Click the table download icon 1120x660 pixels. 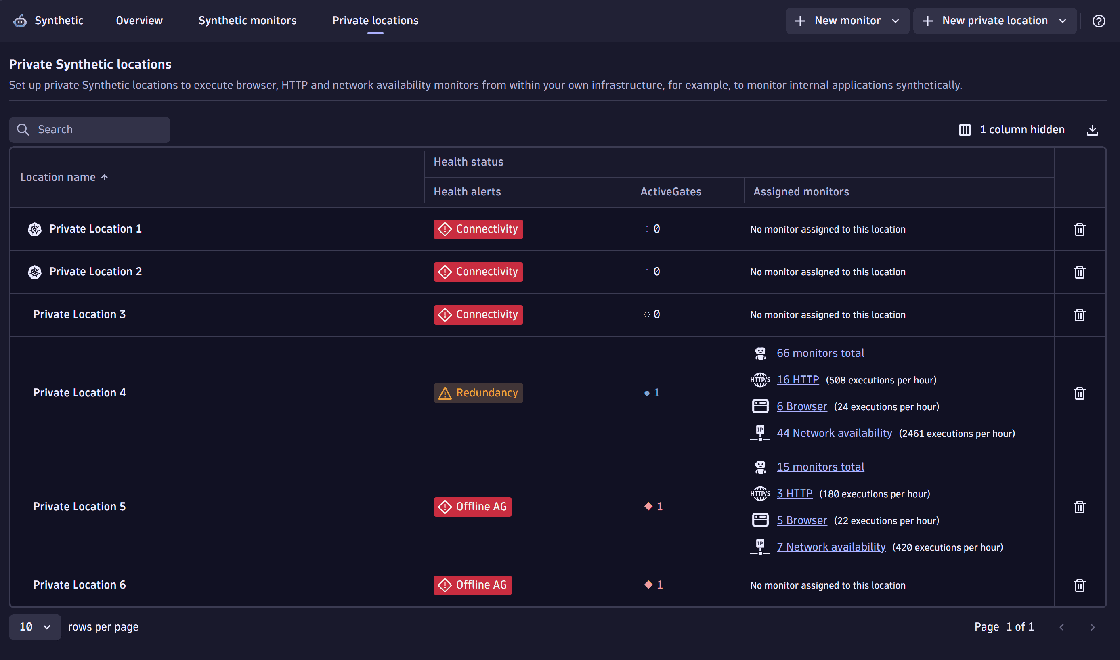click(1093, 130)
